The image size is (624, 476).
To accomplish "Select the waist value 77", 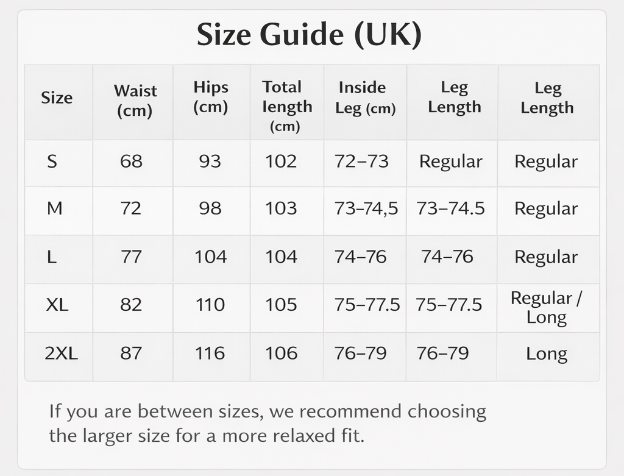I will coord(131,257).
